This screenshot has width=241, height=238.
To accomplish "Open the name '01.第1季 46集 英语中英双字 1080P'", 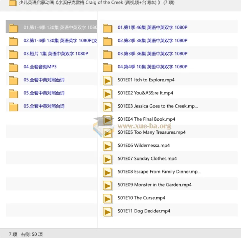I will [153, 28].
